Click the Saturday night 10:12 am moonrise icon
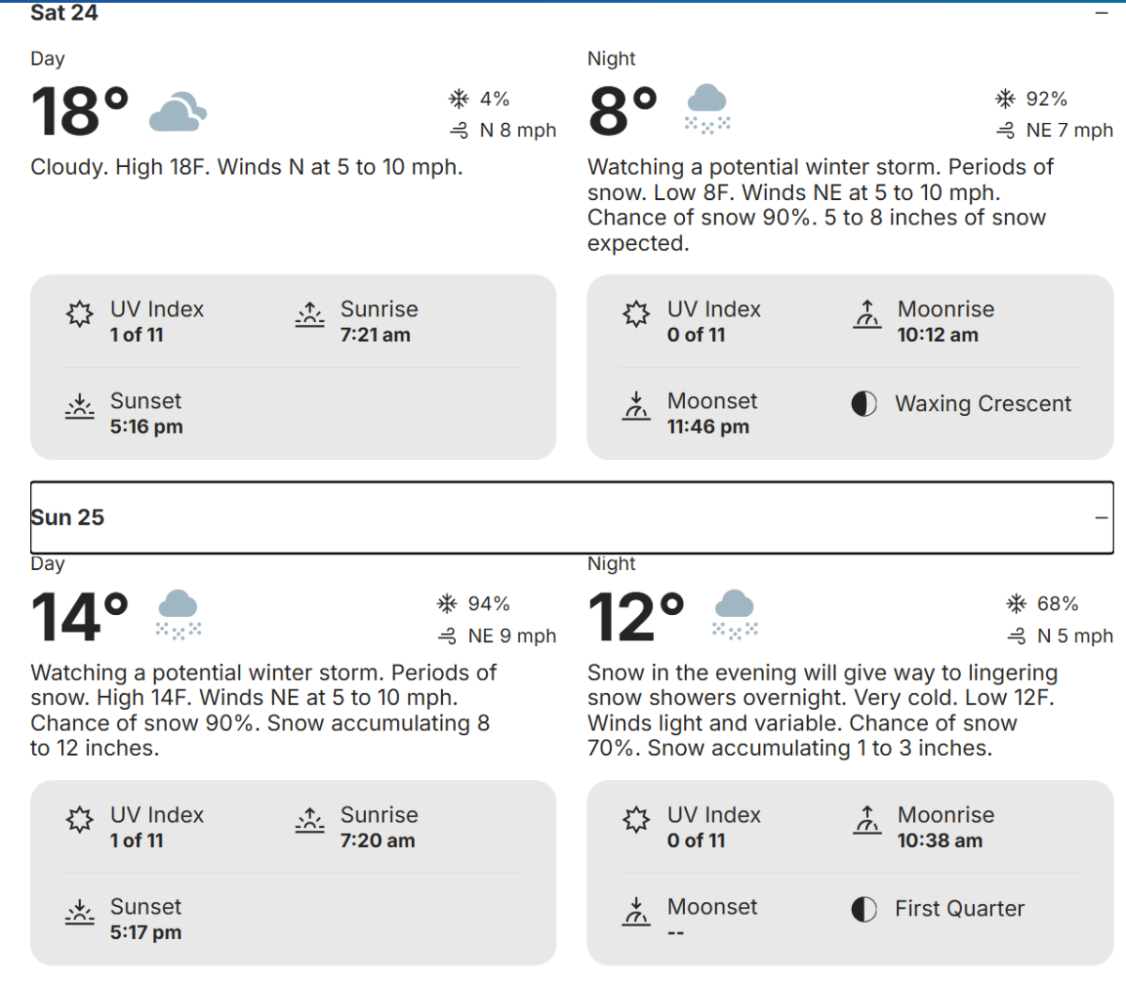The height and width of the screenshot is (984, 1126). click(867, 315)
